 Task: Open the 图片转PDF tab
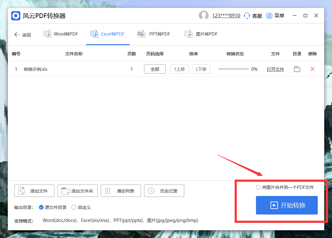201,34
